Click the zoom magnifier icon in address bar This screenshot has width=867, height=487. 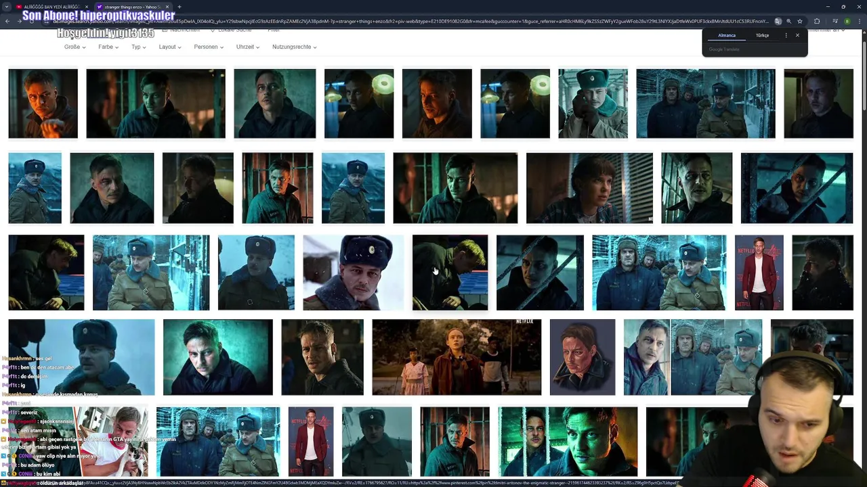click(x=788, y=21)
